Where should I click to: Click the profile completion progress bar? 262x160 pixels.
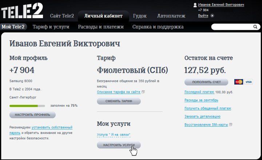click(27, 106)
